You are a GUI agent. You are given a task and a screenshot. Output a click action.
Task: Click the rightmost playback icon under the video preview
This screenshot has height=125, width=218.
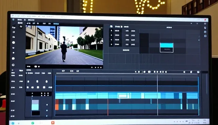(x=101, y=68)
